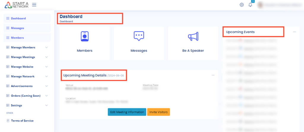304x132 pixels.
Task: Select Dashboard in the sidebar
Action: coord(18,18)
